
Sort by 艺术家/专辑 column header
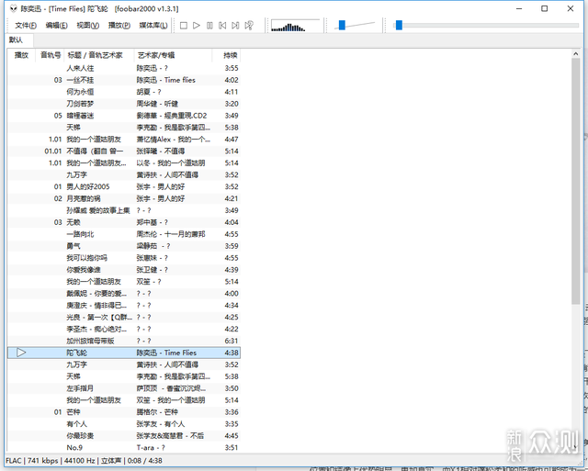(x=174, y=55)
